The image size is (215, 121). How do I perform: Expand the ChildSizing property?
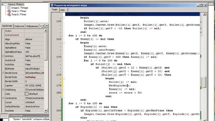(3, 90)
